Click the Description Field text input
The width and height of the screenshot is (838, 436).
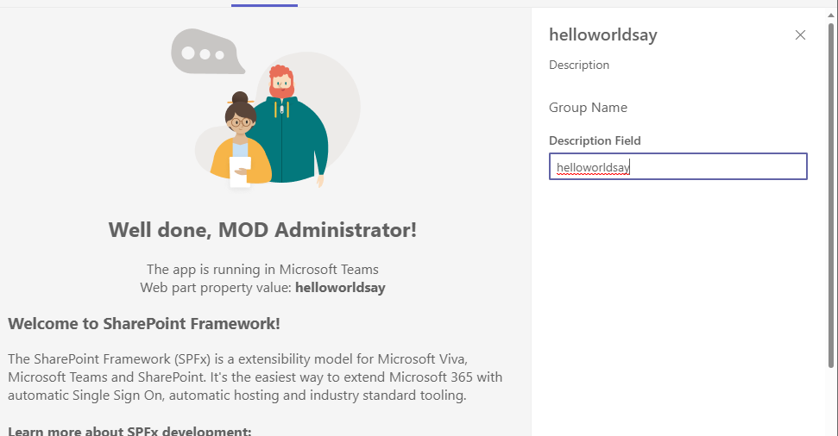pyautogui.click(x=677, y=166)
